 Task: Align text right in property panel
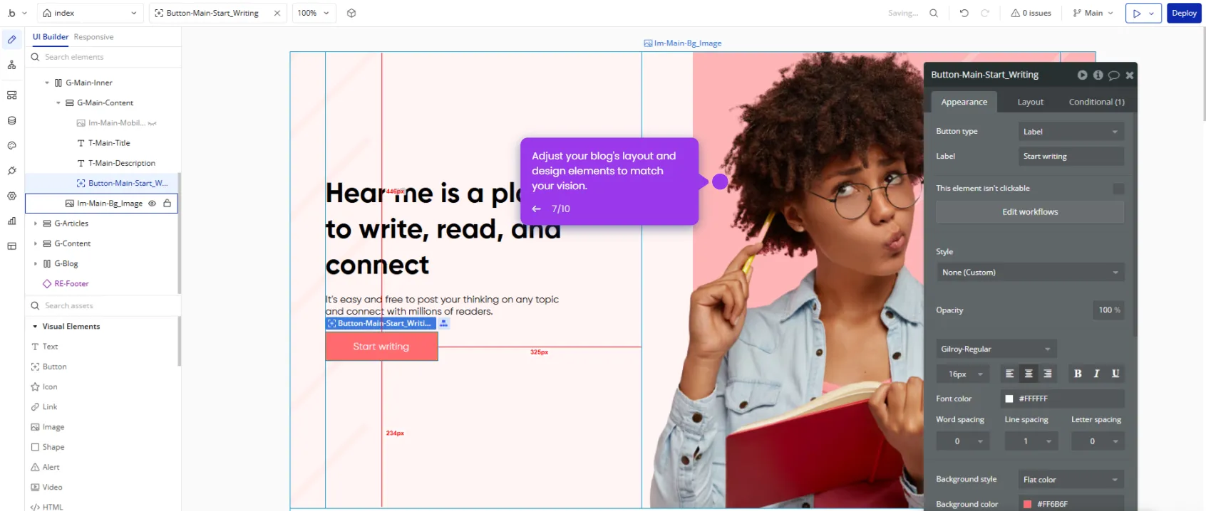[1048, 374]
